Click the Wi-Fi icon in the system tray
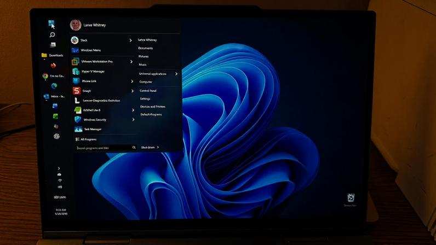Viewport: 436px width, 245px height. pyautogui.click(x=60, y=180)
